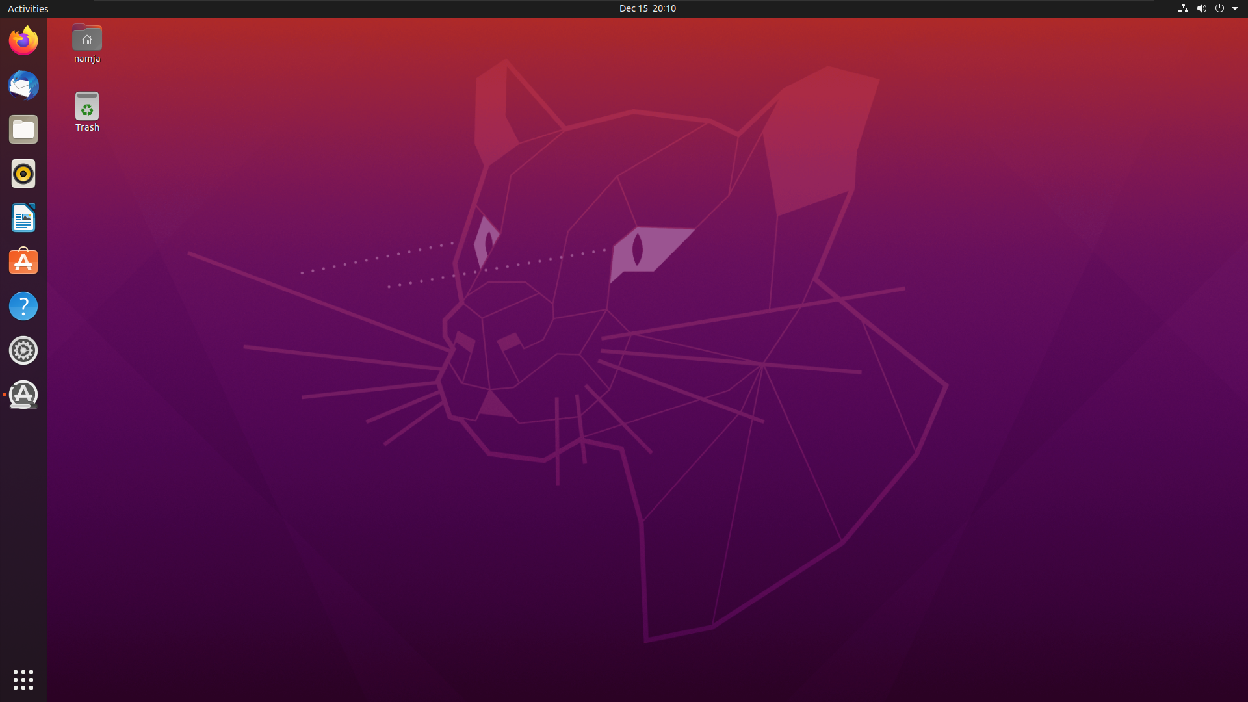Open the Activities overview

pos(28,8)
